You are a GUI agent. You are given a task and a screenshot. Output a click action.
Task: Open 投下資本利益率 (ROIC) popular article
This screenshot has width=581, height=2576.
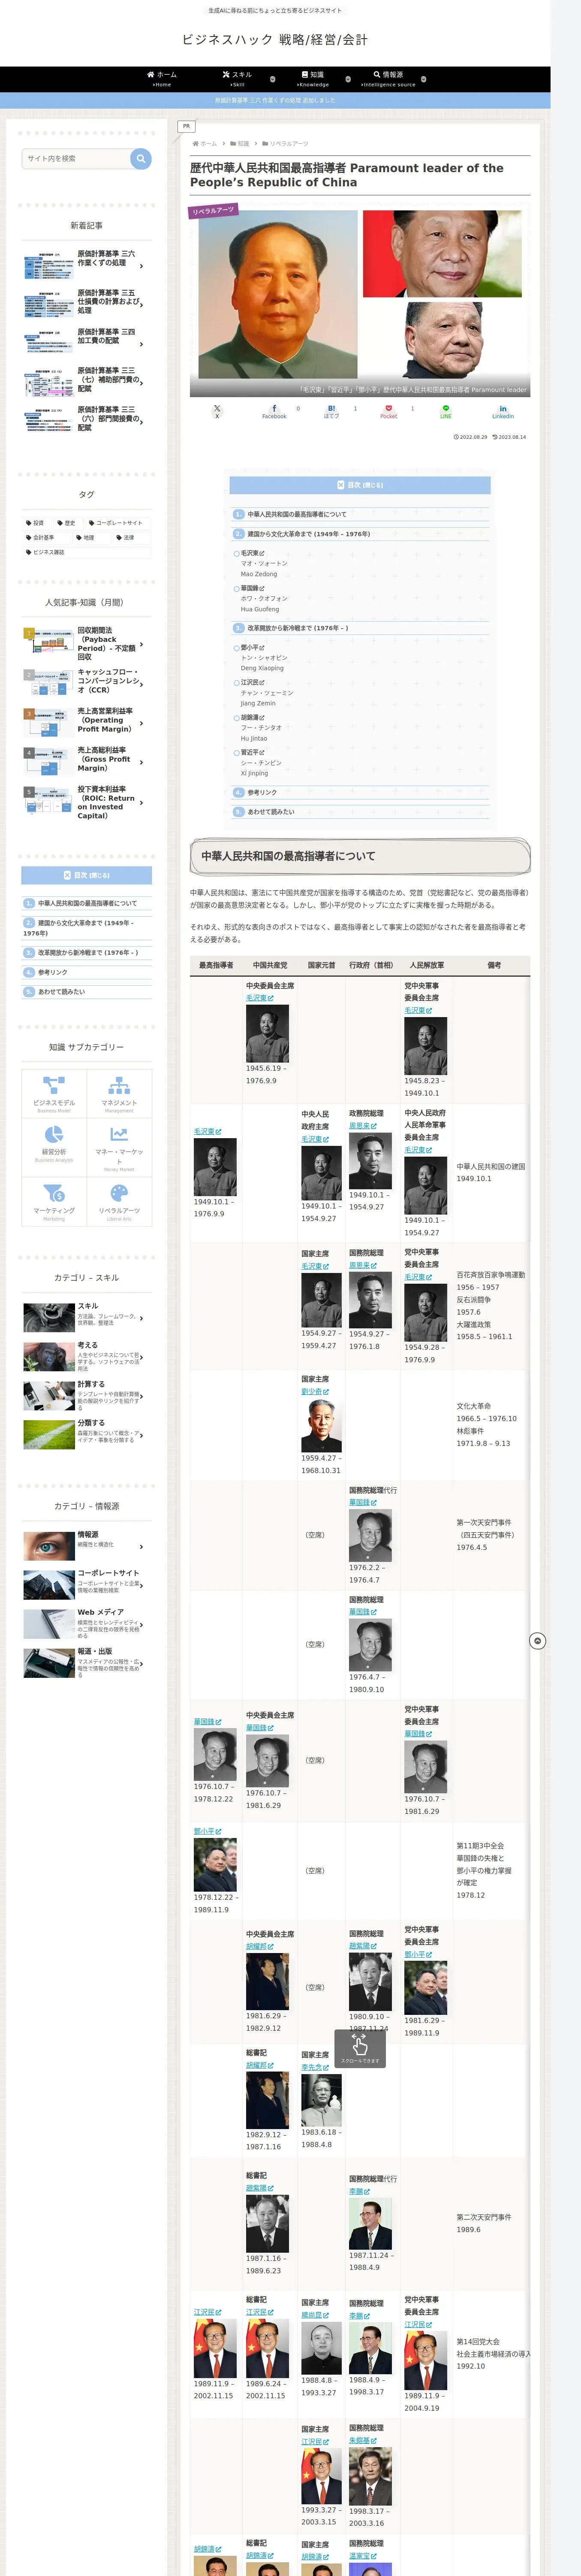pos(87,802)
